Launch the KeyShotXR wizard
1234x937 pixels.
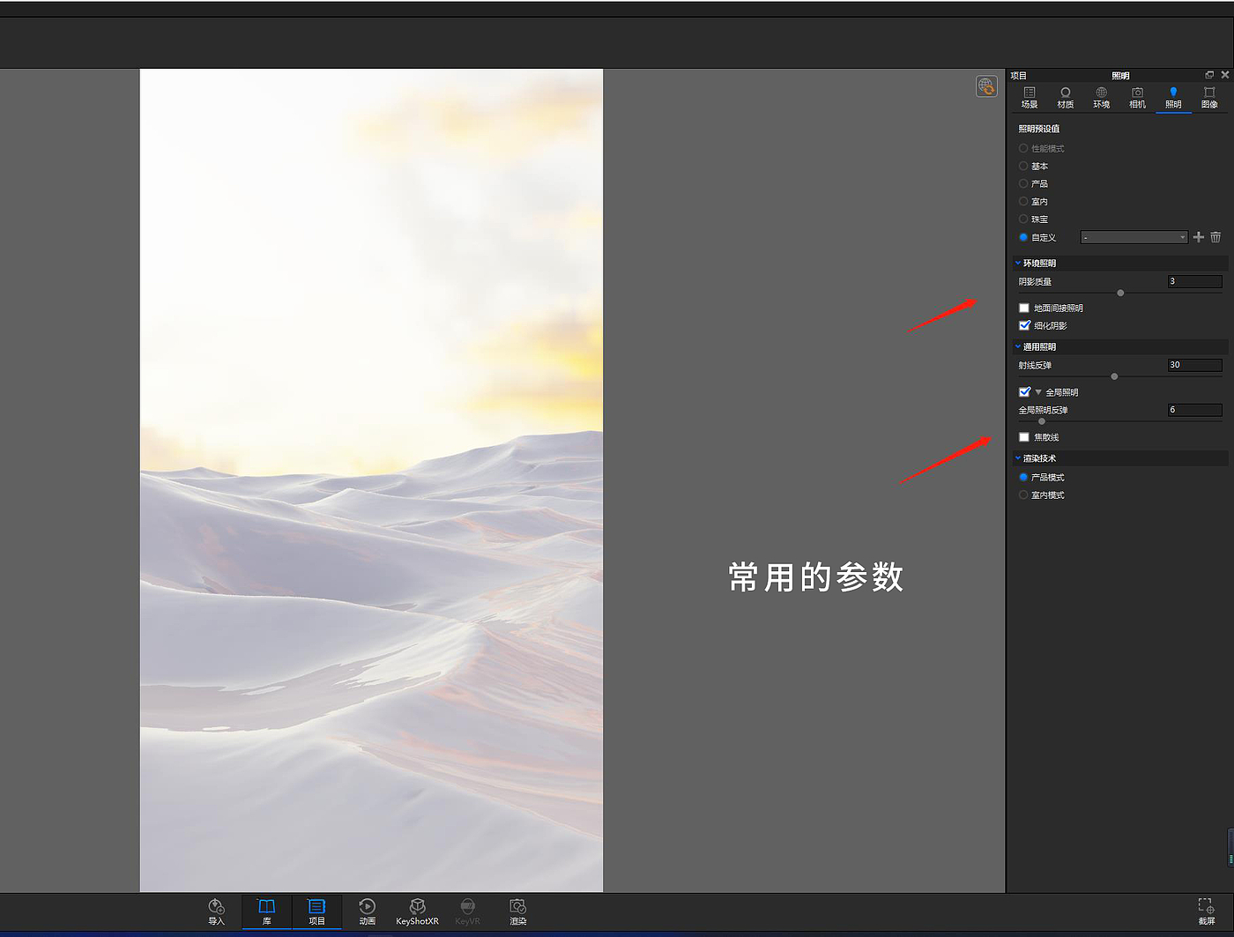point(417,911)
